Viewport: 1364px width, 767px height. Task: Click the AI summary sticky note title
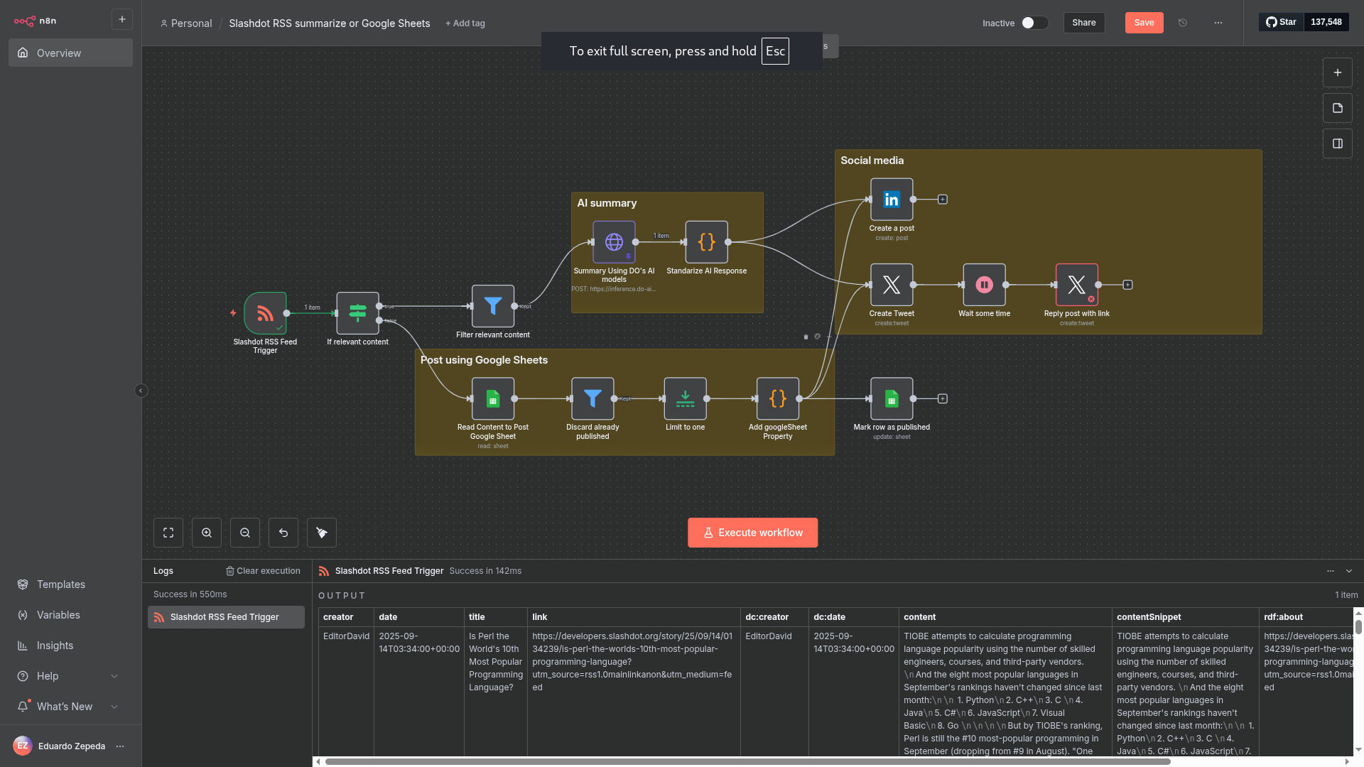tap(607, 203)
